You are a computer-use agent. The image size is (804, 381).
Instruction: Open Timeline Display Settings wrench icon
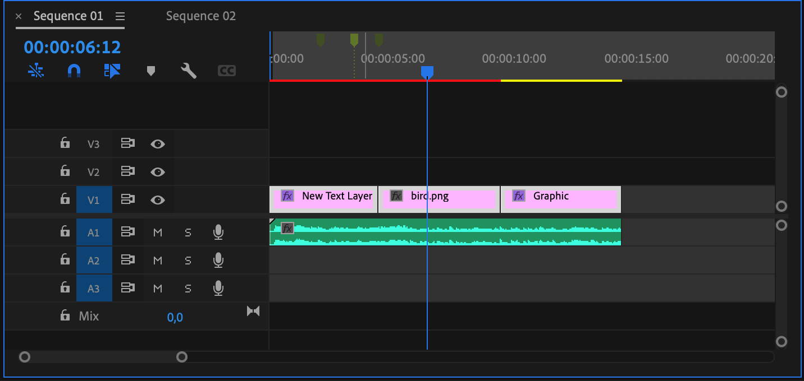click(x=188, y=71)
